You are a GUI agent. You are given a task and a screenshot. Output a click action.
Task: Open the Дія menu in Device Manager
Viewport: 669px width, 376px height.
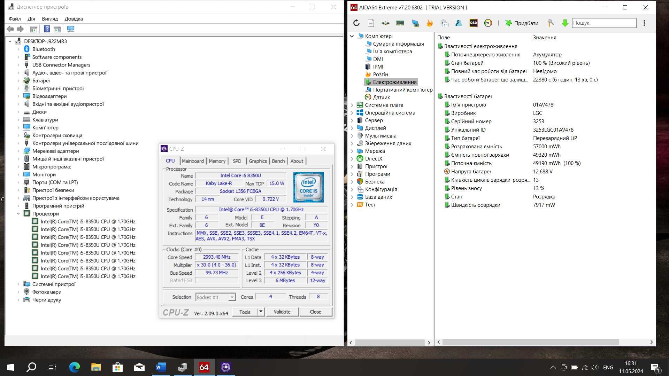point(31,19)
